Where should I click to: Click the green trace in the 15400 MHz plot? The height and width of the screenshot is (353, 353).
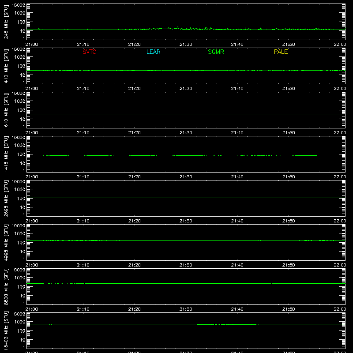186,324
